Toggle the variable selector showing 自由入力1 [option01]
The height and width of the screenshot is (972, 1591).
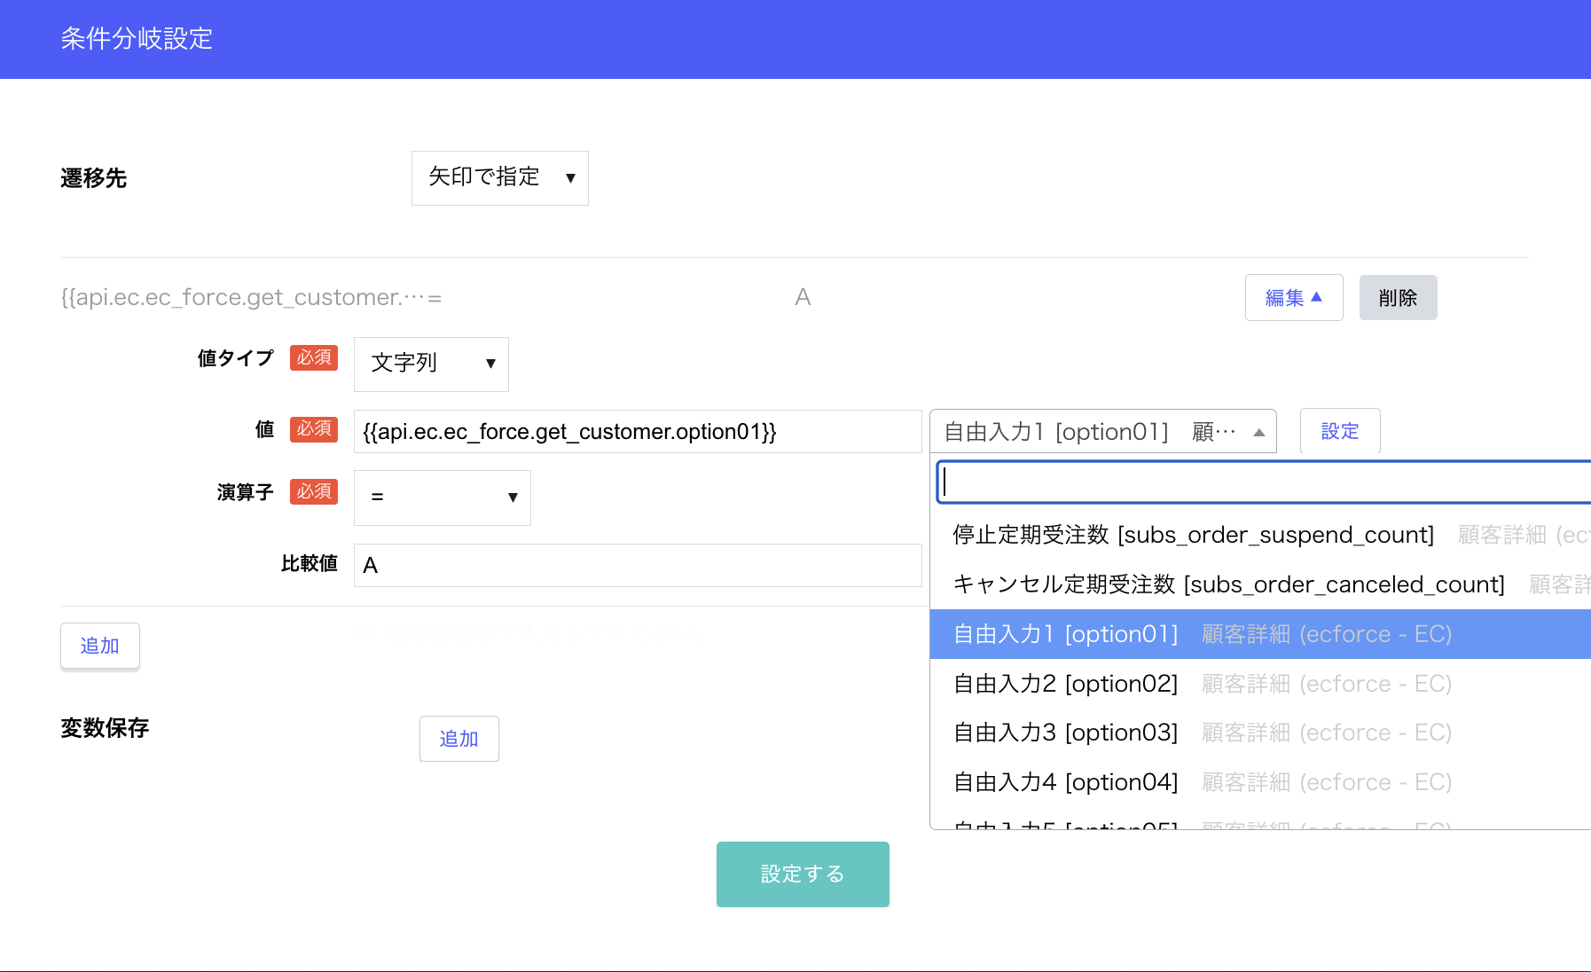point(1103,432)
